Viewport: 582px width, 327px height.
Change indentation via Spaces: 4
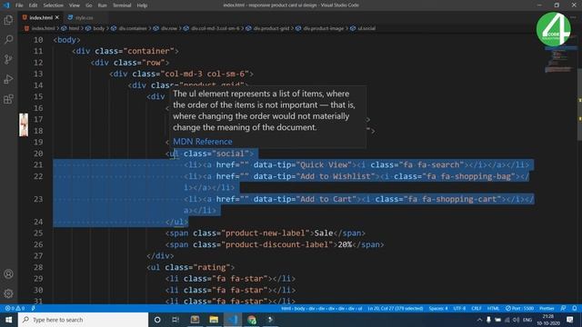pos(438,308)
